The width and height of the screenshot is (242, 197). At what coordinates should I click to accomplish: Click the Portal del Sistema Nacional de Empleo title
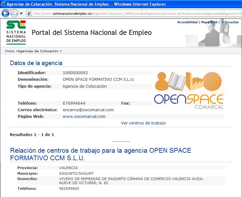(x=92, y=33)
